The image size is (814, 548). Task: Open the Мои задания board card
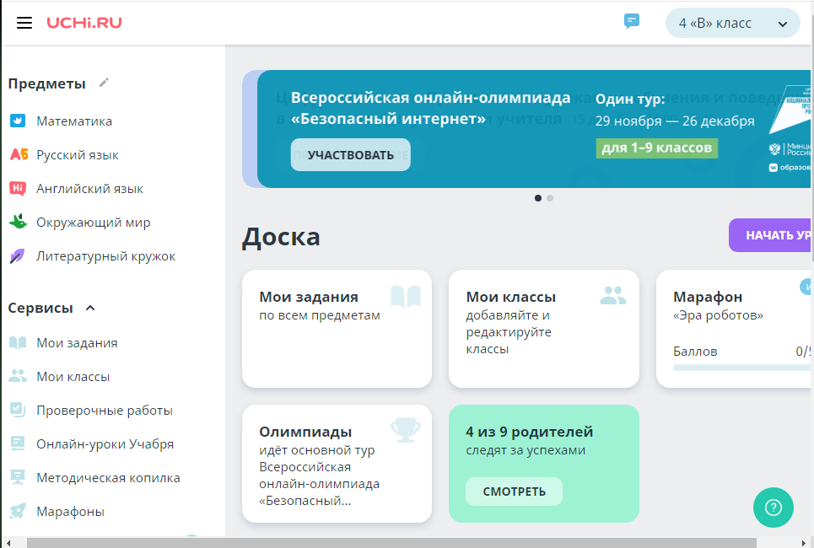point(337,329)
